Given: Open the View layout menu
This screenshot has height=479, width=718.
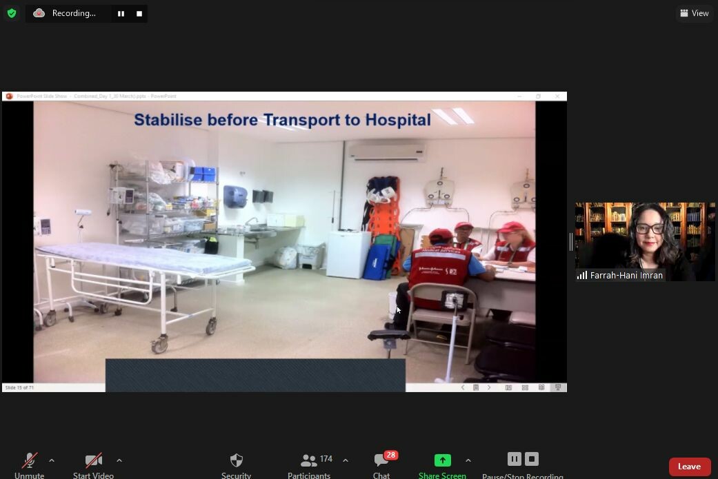Looking at the screenshot, I should click(x=694, y=13).
